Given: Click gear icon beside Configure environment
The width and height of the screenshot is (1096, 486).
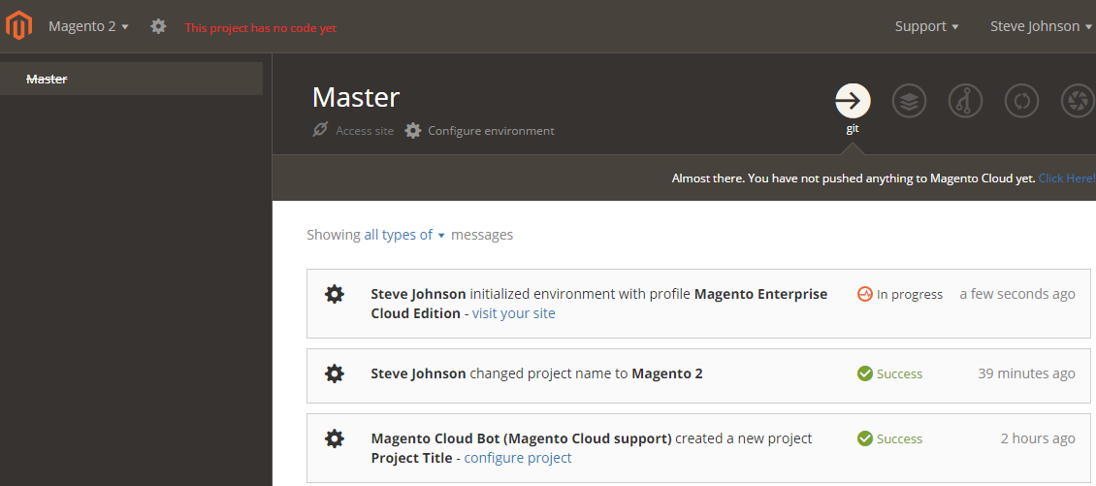Looking at the screenshot, I should [413, 130].
